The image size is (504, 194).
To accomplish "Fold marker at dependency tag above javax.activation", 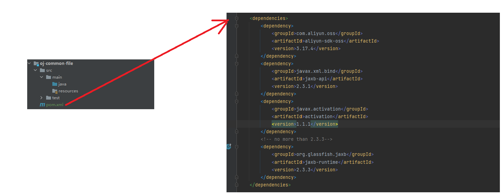I will (237, 101).
